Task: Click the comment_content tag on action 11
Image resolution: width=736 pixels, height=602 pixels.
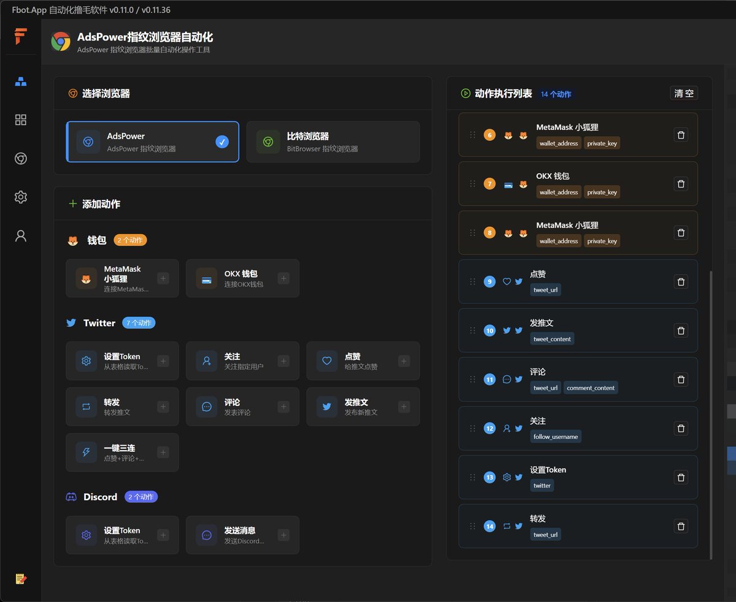Action: click(591, 388)
